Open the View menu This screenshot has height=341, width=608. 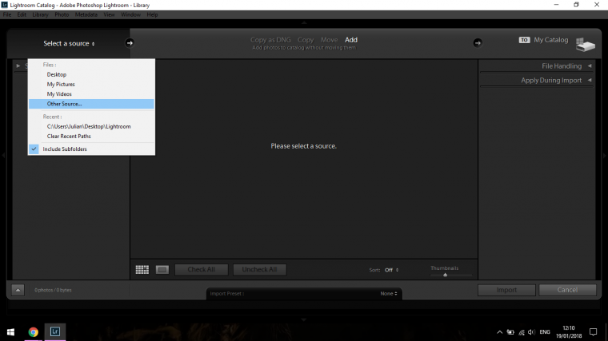(x=109, y=14)
